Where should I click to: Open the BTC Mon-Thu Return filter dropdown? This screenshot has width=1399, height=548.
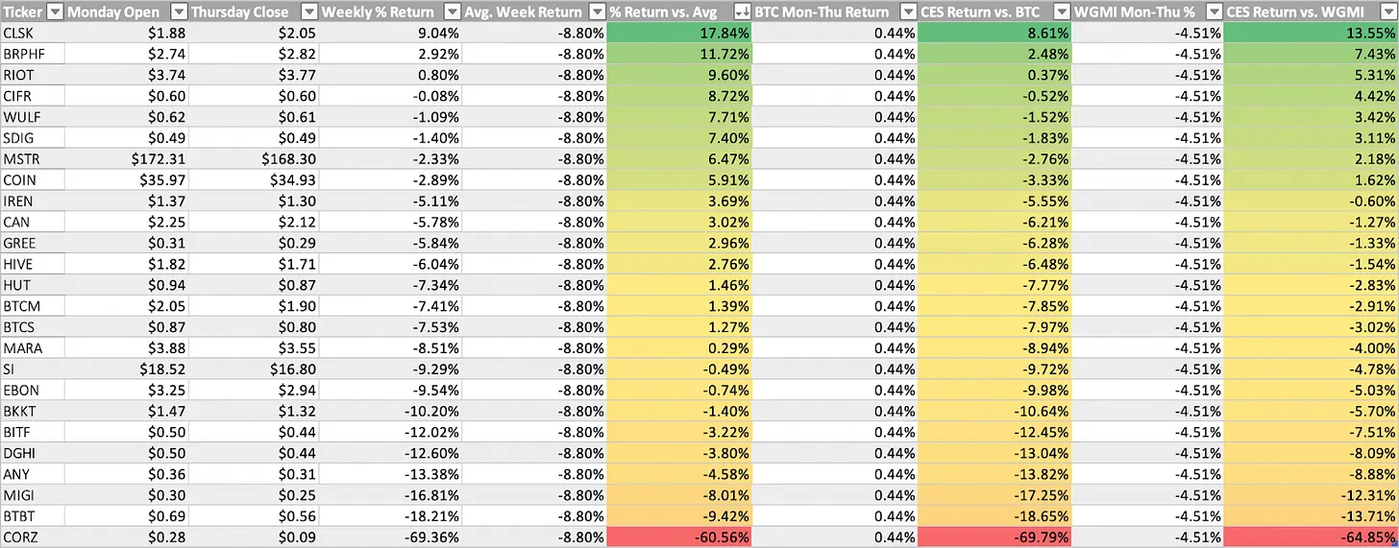[x=906, y=12]
